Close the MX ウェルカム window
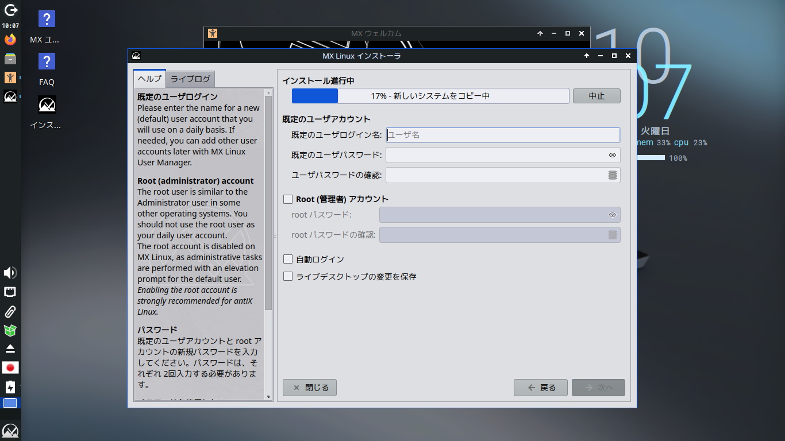The image size is (785, 441). click(582, 33)
